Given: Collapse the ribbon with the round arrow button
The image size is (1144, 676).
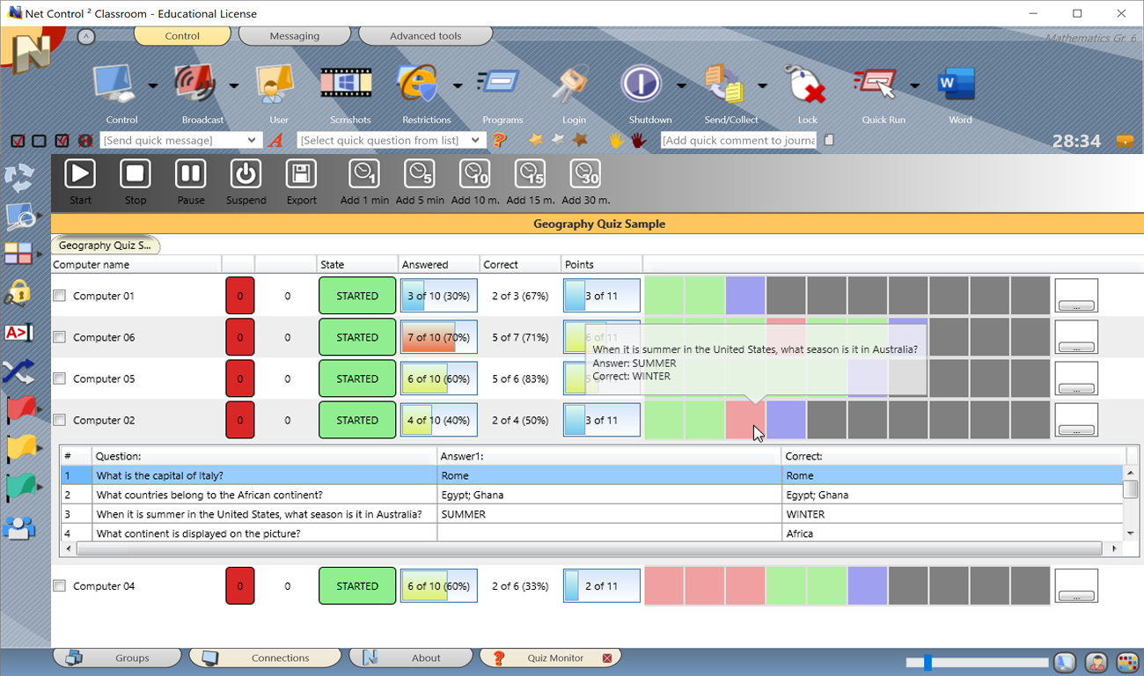Looking at the screenshot, I should point(85,36).
